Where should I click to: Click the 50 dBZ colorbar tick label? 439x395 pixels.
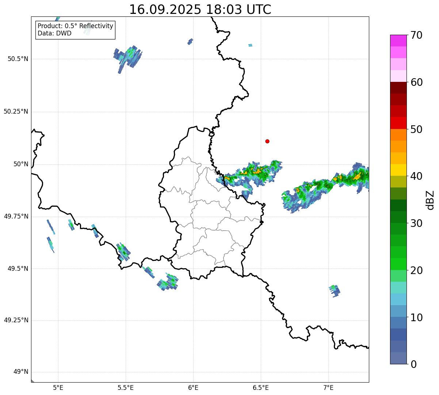pos(416,129)
